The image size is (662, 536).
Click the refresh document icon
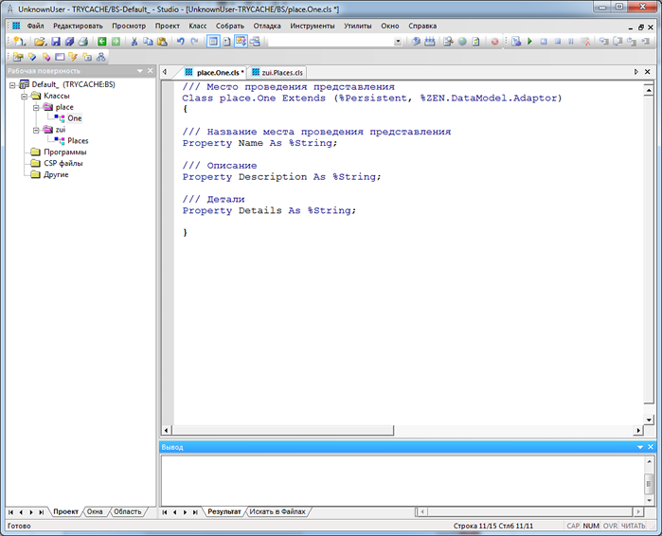(x=475, y=42)
